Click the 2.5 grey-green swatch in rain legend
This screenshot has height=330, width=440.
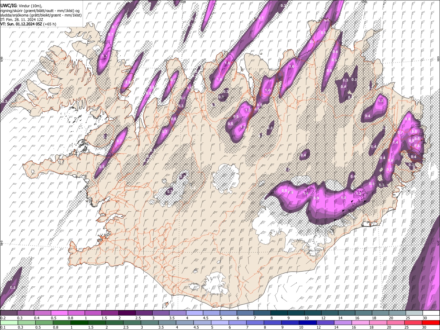pyautogui.click(x=132, y=323)
